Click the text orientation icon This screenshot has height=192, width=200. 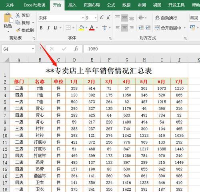click(x=141, y=18)
